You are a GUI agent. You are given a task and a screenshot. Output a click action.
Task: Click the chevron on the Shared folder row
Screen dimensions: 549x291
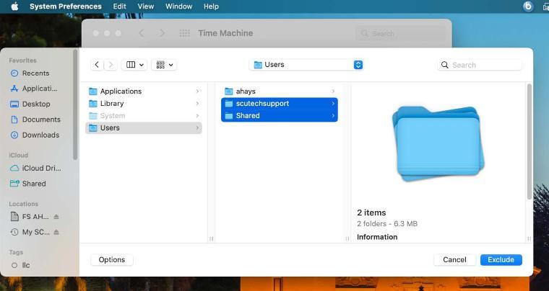(x=333, y=116)
